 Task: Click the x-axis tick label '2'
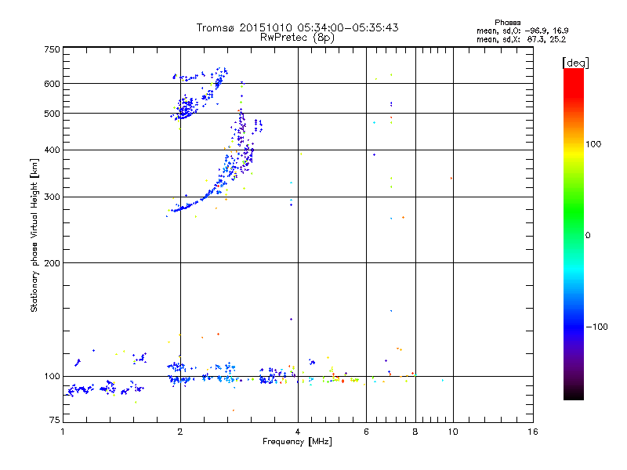(180, 432)
